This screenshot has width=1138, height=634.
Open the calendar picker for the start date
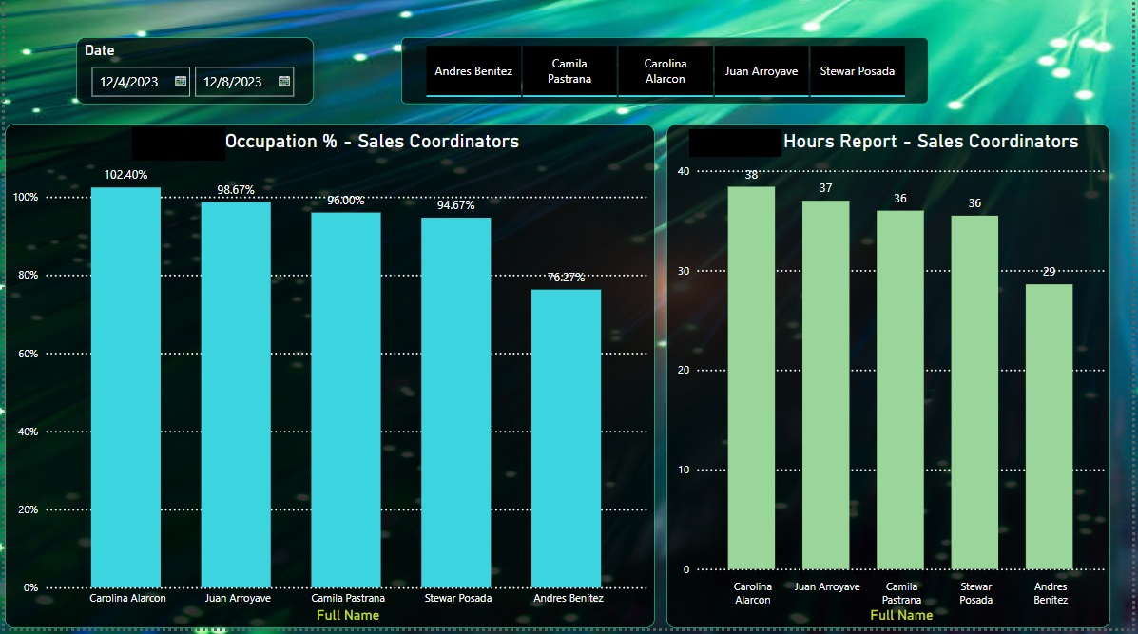(181, 81)
